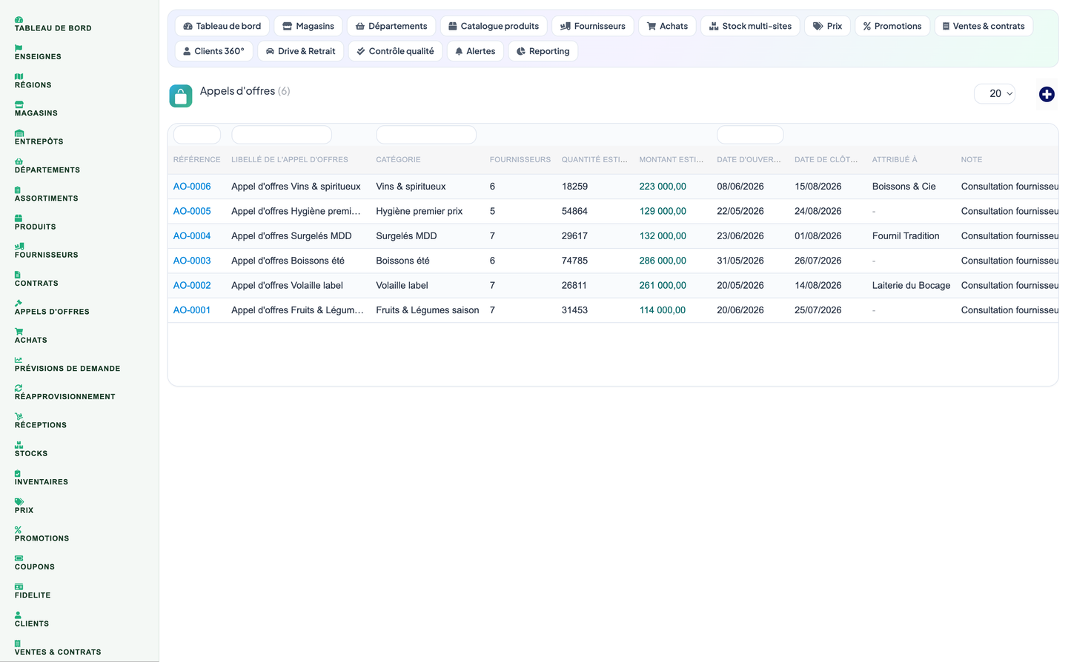Open the page size dropdown showing 20

[x=995, y=93]
